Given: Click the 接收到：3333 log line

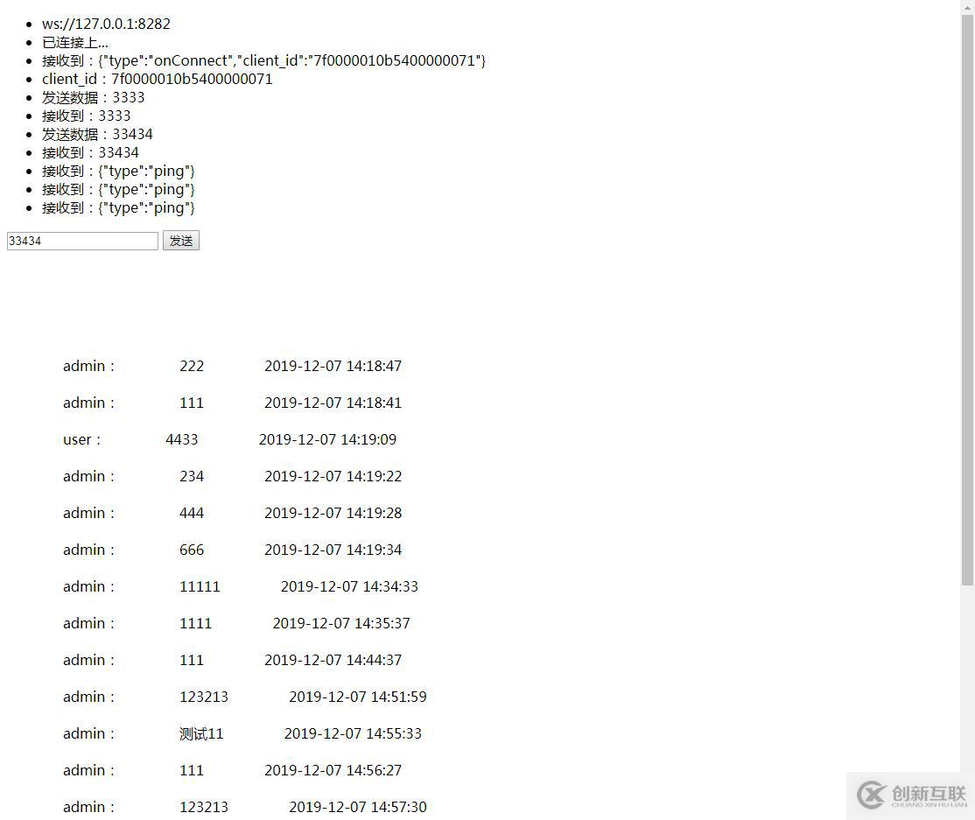Looking at the screenshot, I should [87, 116].
